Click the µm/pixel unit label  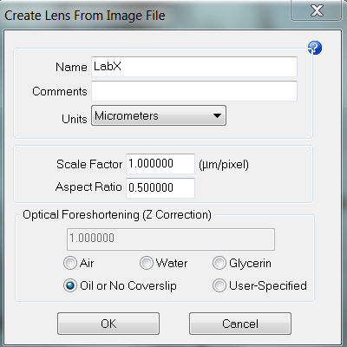[x=224, y=165]
